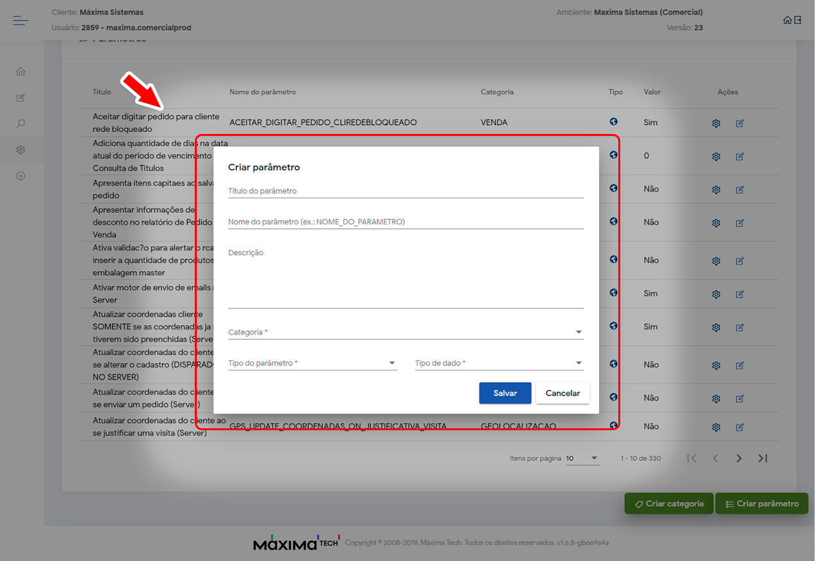
Task: Click the Criar categoria button
Action: coord(669,503)
